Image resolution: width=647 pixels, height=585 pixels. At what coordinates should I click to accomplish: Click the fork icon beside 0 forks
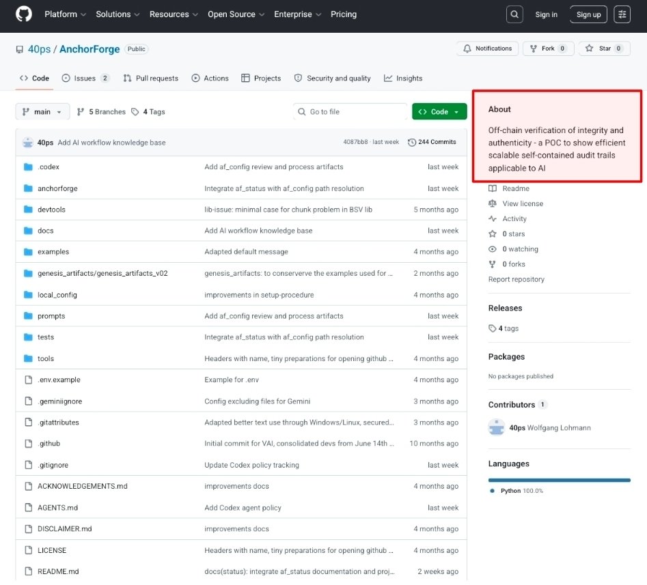pyautogui.click(x=493, y=264)
